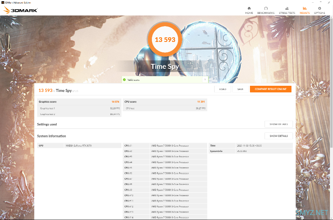Screen dimensions: 333x220
Task: Click the 13 593 score circle
Action: pos(165,39)
